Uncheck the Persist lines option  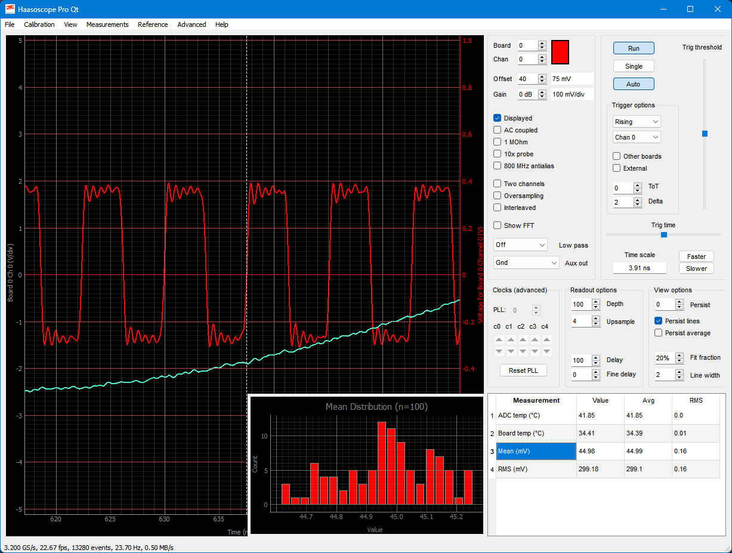659,321
